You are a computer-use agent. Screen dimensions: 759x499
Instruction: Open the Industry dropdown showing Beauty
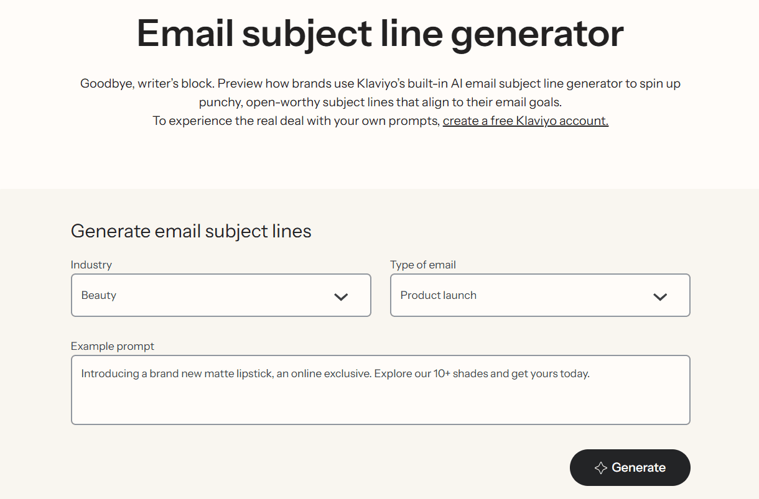pyautogui.click(x=221, y=295)
